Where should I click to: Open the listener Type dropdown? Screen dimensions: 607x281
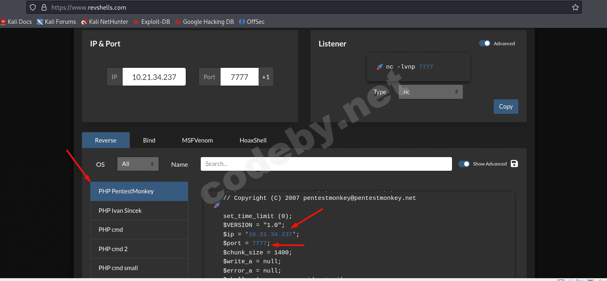pyautogui.click(x=431, y=92)
